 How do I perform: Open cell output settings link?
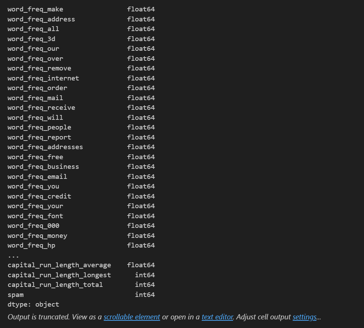(x=304, y=317)
